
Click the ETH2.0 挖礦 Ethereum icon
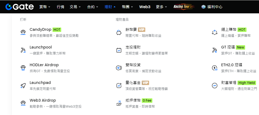(x=215, y=68)
